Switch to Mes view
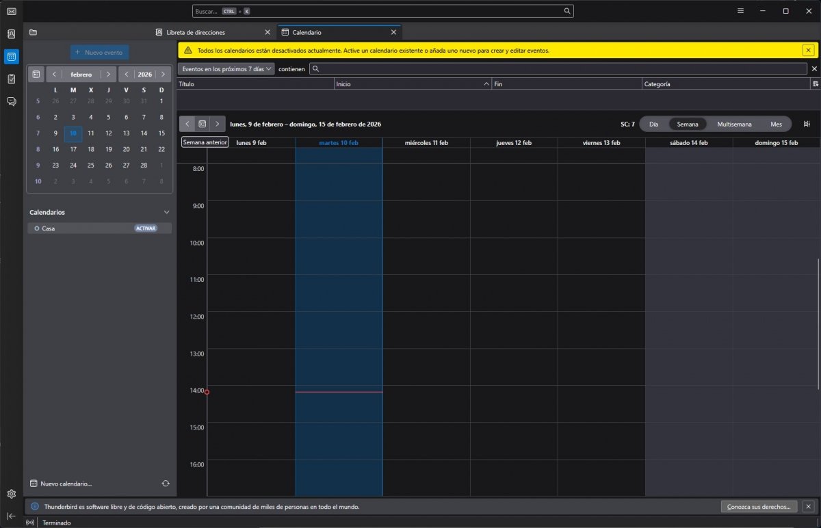Screen dimensions: 821x528 coord(776,124)
